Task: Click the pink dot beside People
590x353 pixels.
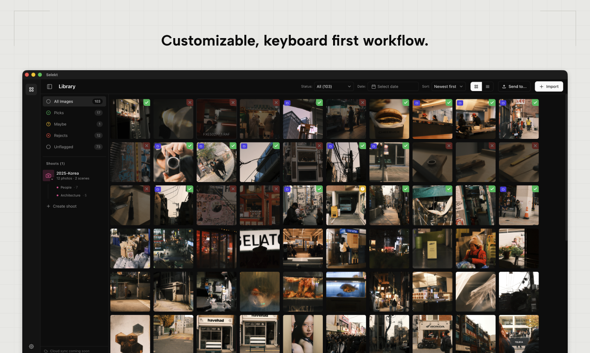Action: pyautogui.click(x=58, y=188)
